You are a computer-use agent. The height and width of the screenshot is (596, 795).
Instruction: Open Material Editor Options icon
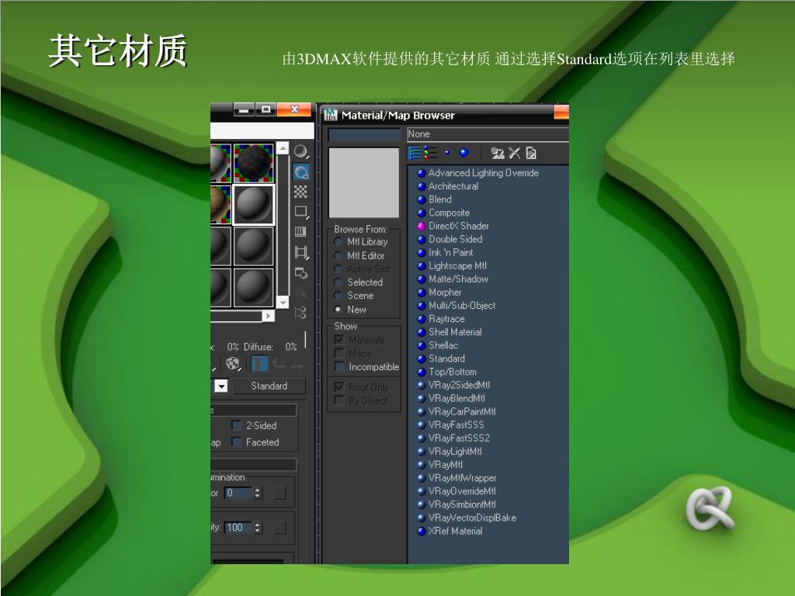coord(300,272)
